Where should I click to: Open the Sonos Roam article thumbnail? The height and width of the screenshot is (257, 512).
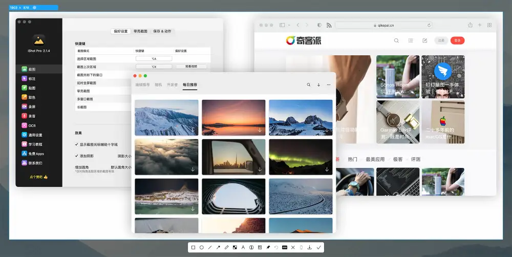tap(398, 77)
